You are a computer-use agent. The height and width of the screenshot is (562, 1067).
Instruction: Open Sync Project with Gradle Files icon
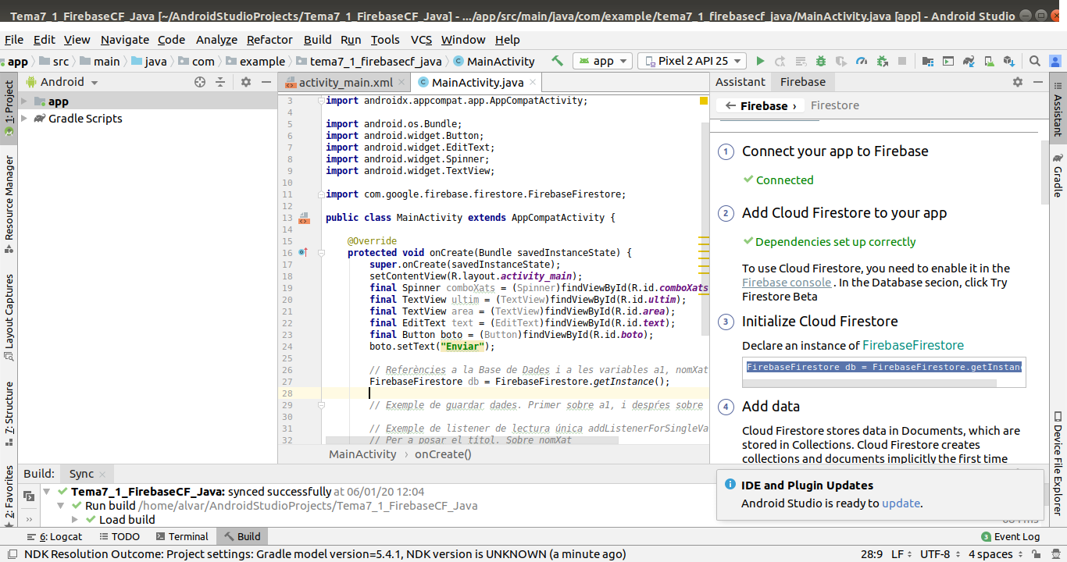point(969,61)
